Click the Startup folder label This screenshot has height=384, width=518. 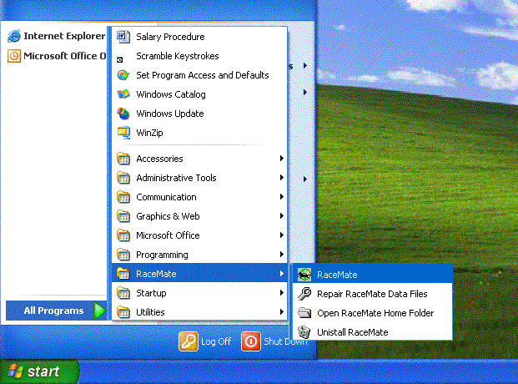coord(151,293)
